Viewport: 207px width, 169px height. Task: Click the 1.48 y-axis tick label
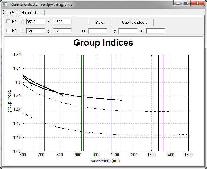17,110
